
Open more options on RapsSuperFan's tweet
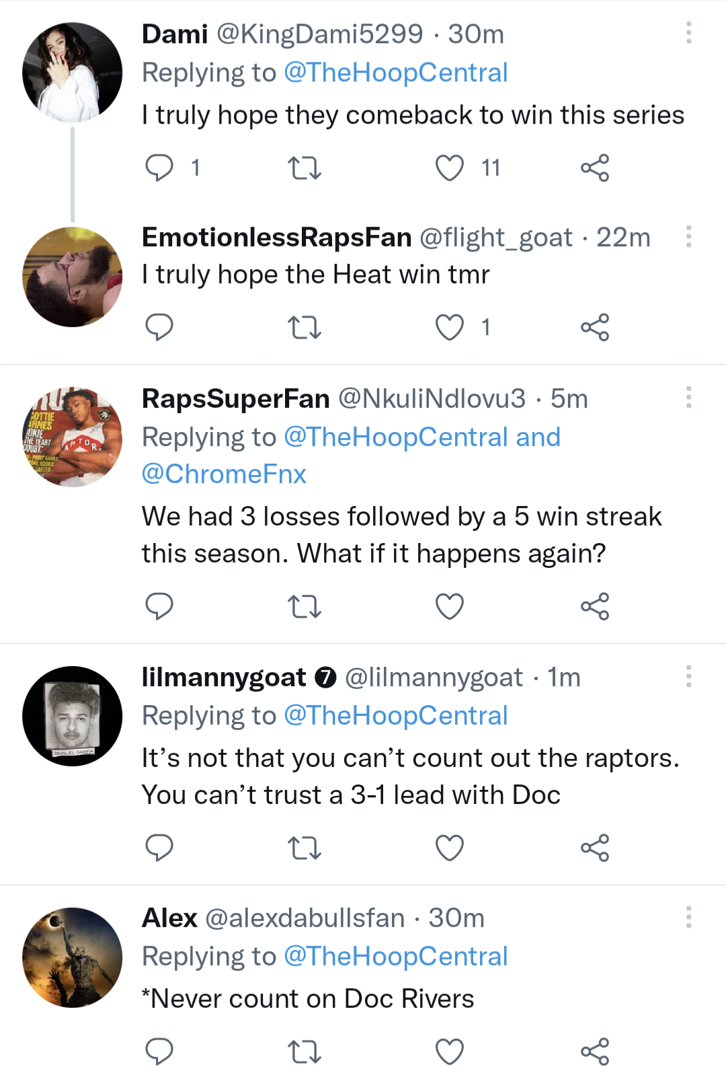pos(688,398)
